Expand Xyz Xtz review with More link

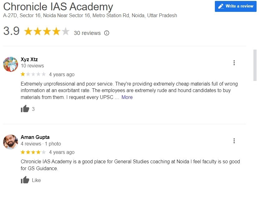point(127,97)
